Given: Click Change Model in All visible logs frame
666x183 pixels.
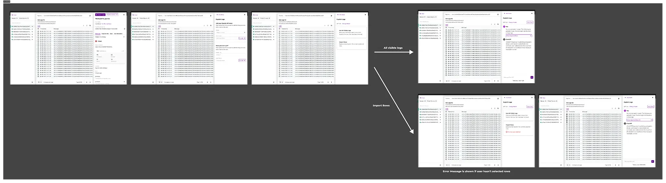Looking at the screenshot, I should (513, 22).
